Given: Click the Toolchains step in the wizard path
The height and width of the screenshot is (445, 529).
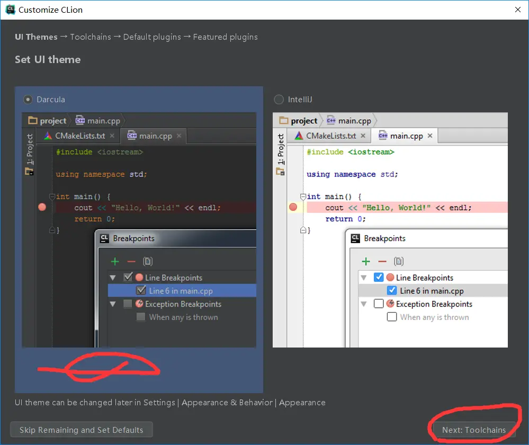Looking at the screenshot, I should pos(91,37).
